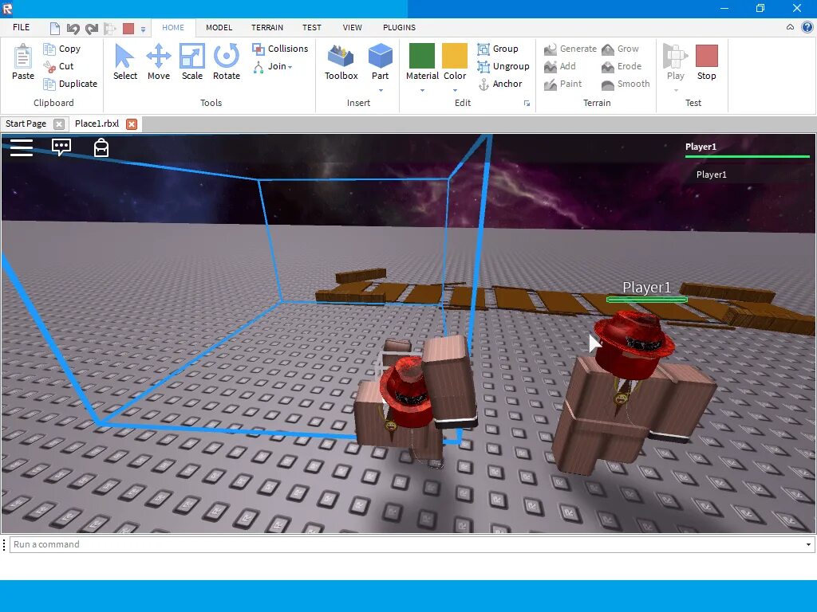This screenshot has height=612, width=817.
Task: Activate the Select tool
Action: click(x=125, y=62)
